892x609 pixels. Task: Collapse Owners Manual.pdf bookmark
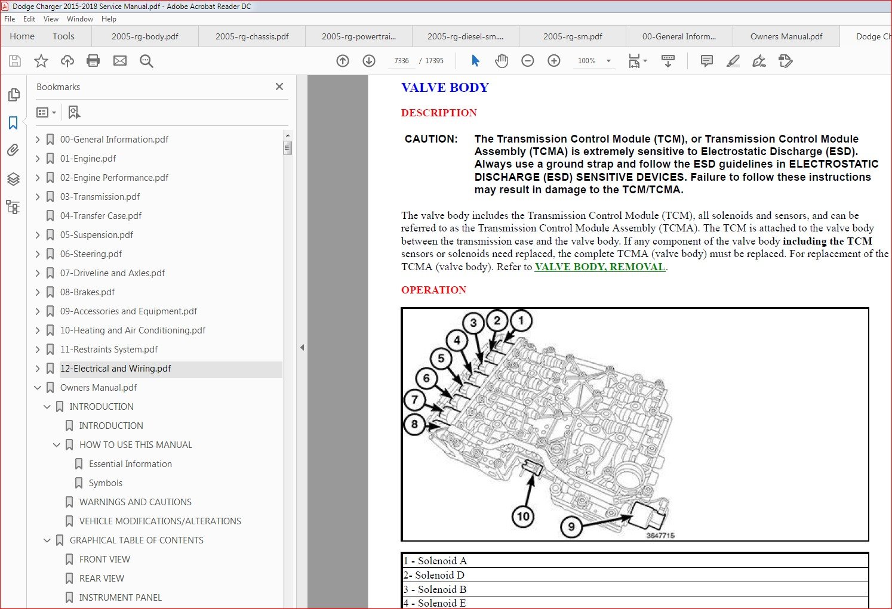(x=38, y=388)
